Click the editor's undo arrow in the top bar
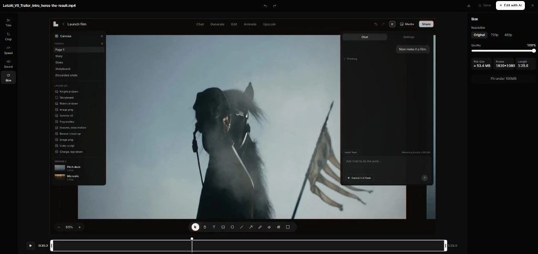 pos(265,5)
